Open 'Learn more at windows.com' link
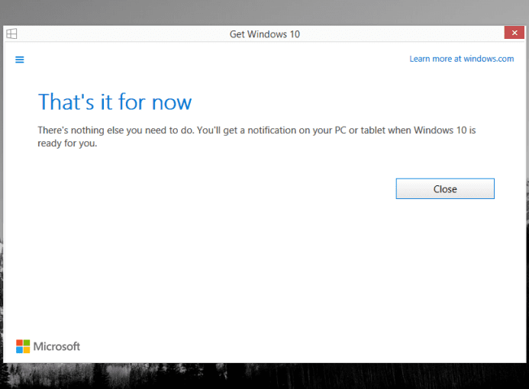The width and height of the screenshot is (529, 389). 462,59
